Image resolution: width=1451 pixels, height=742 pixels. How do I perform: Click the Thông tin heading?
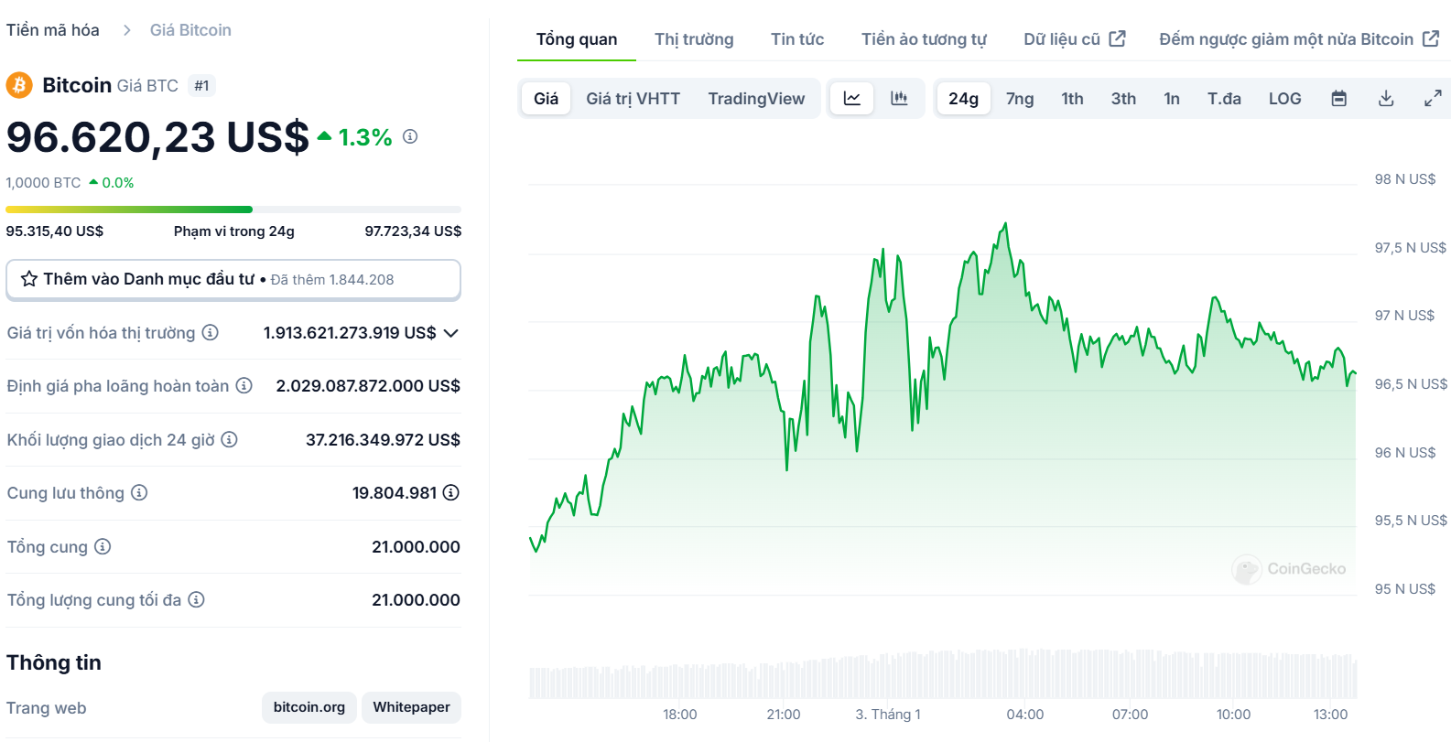pos(54,662)
